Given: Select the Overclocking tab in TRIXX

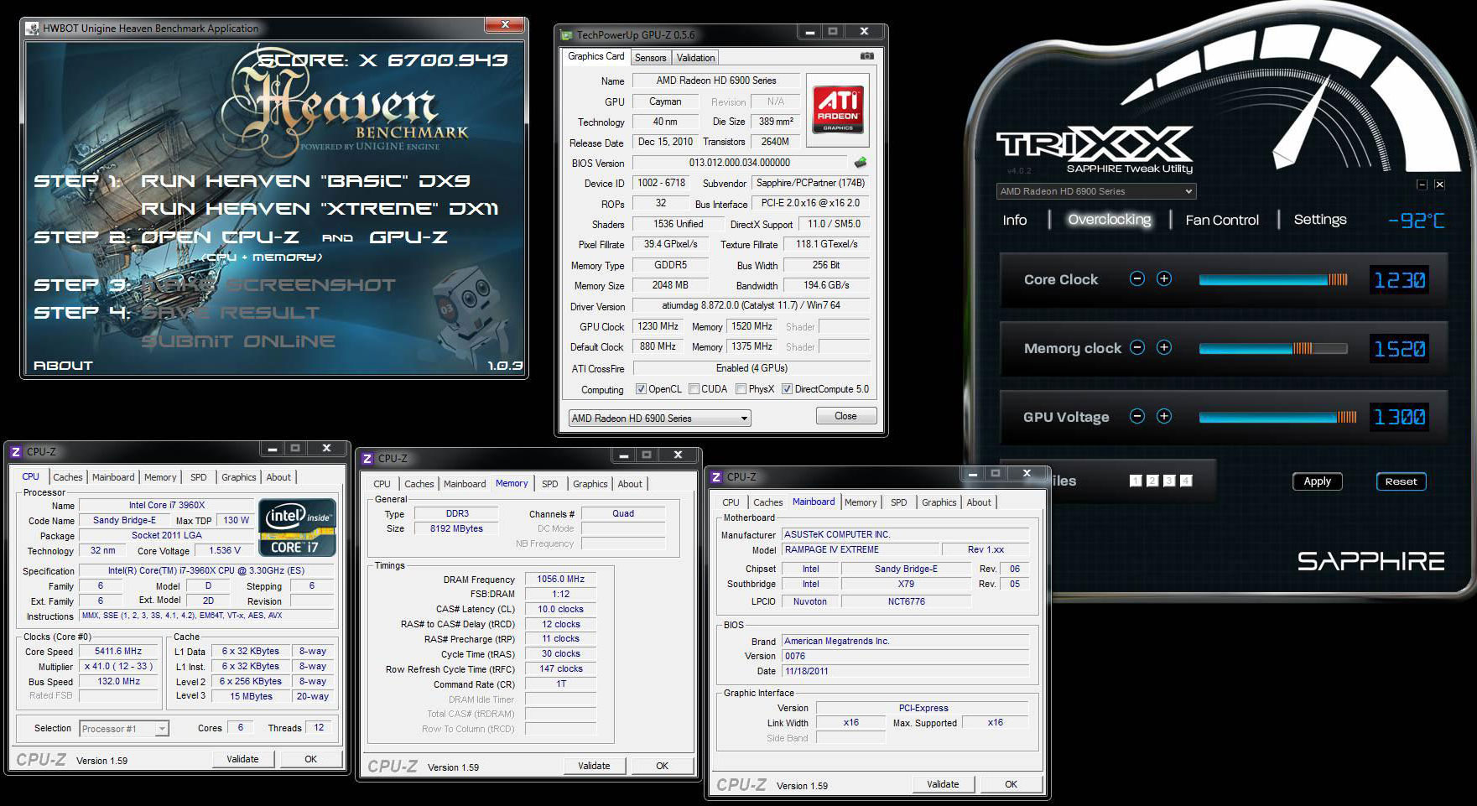Looking at the screenshot, I should [1109, 220].
